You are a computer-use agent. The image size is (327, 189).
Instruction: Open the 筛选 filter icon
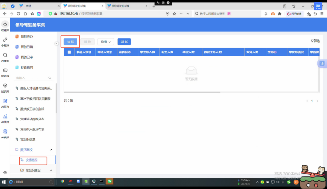click(x=315, y=41)
